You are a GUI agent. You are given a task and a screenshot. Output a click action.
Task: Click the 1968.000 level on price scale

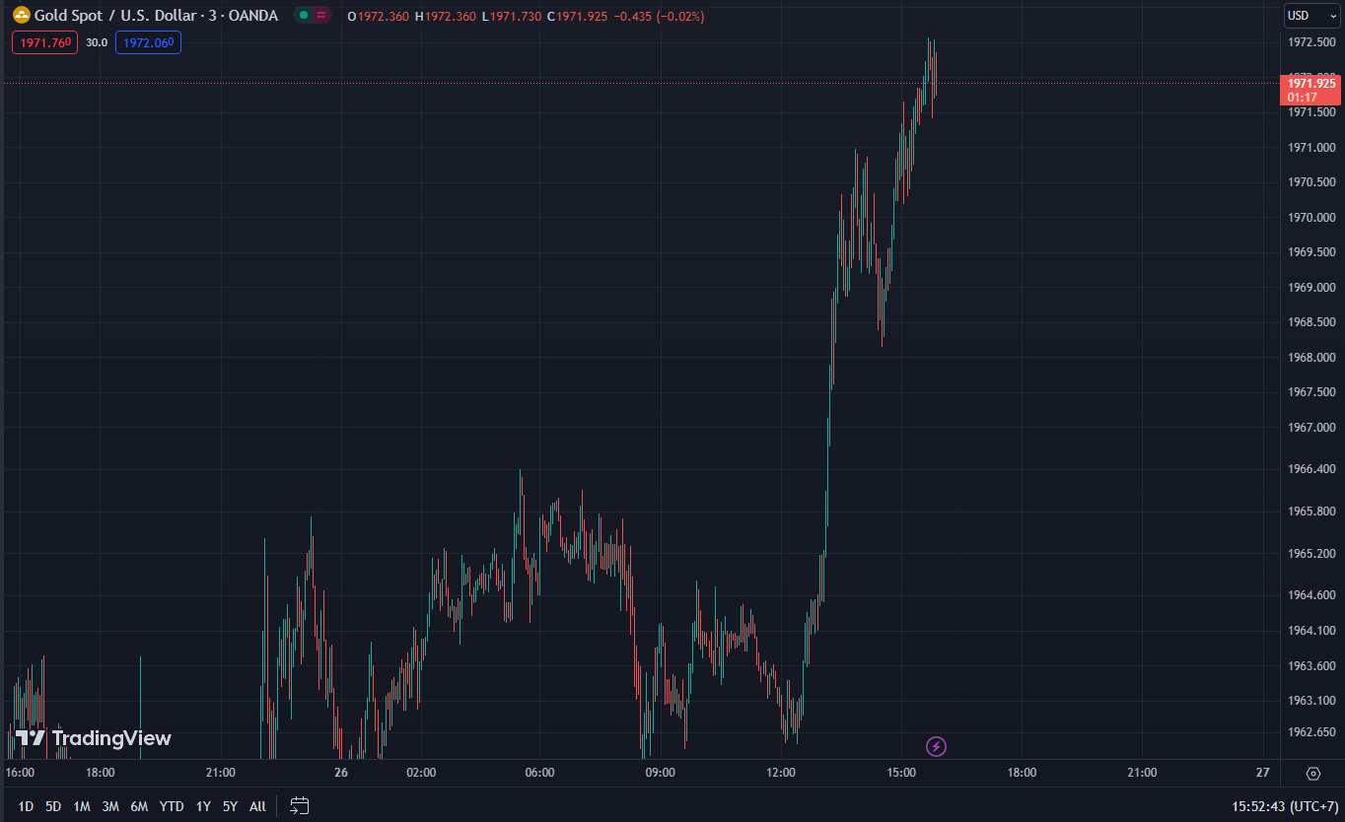tap(1310, 358)
